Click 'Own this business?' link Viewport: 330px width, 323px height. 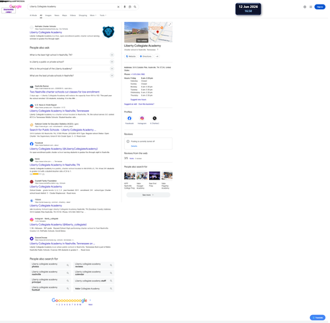click(x=147, y=104)
